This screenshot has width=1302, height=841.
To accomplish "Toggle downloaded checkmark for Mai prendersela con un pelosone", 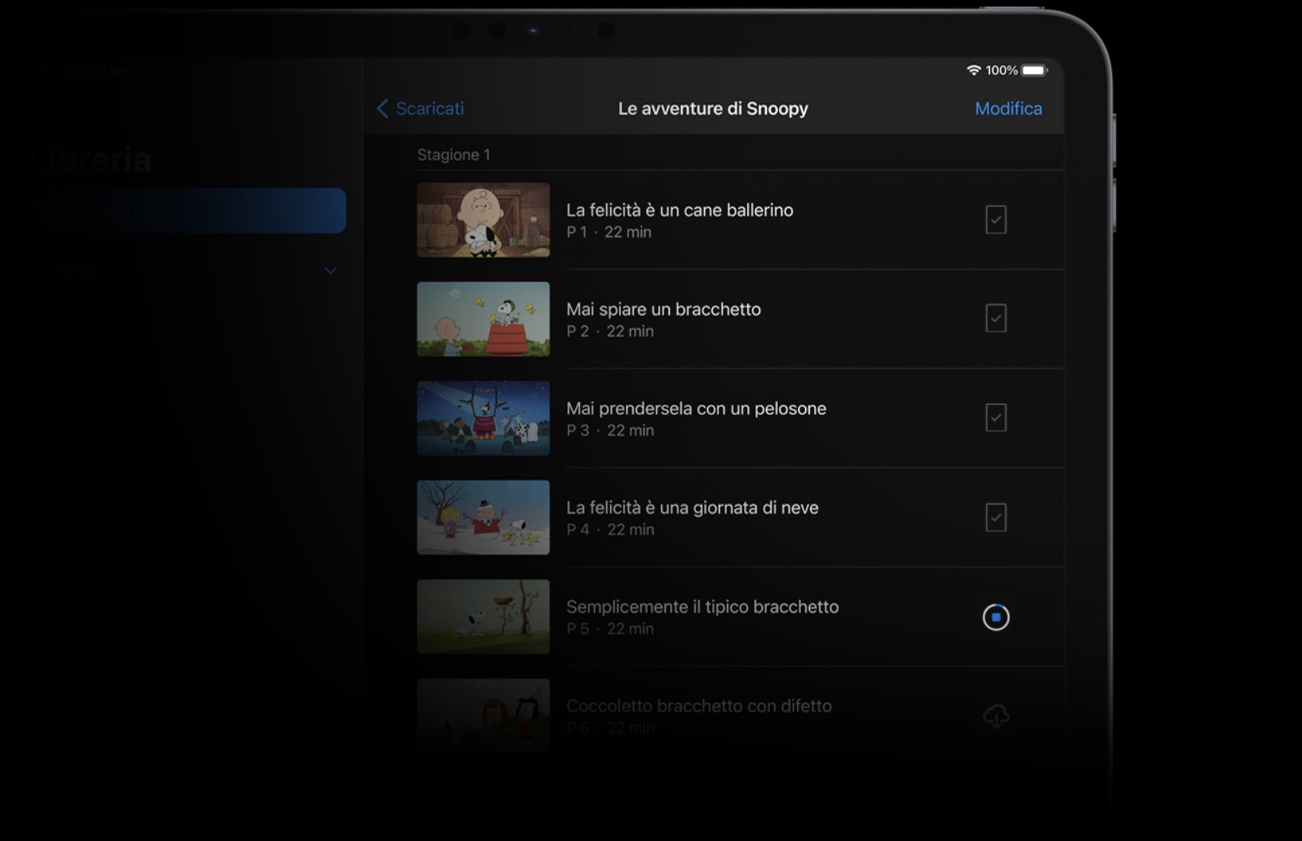I will coord(995,418).
